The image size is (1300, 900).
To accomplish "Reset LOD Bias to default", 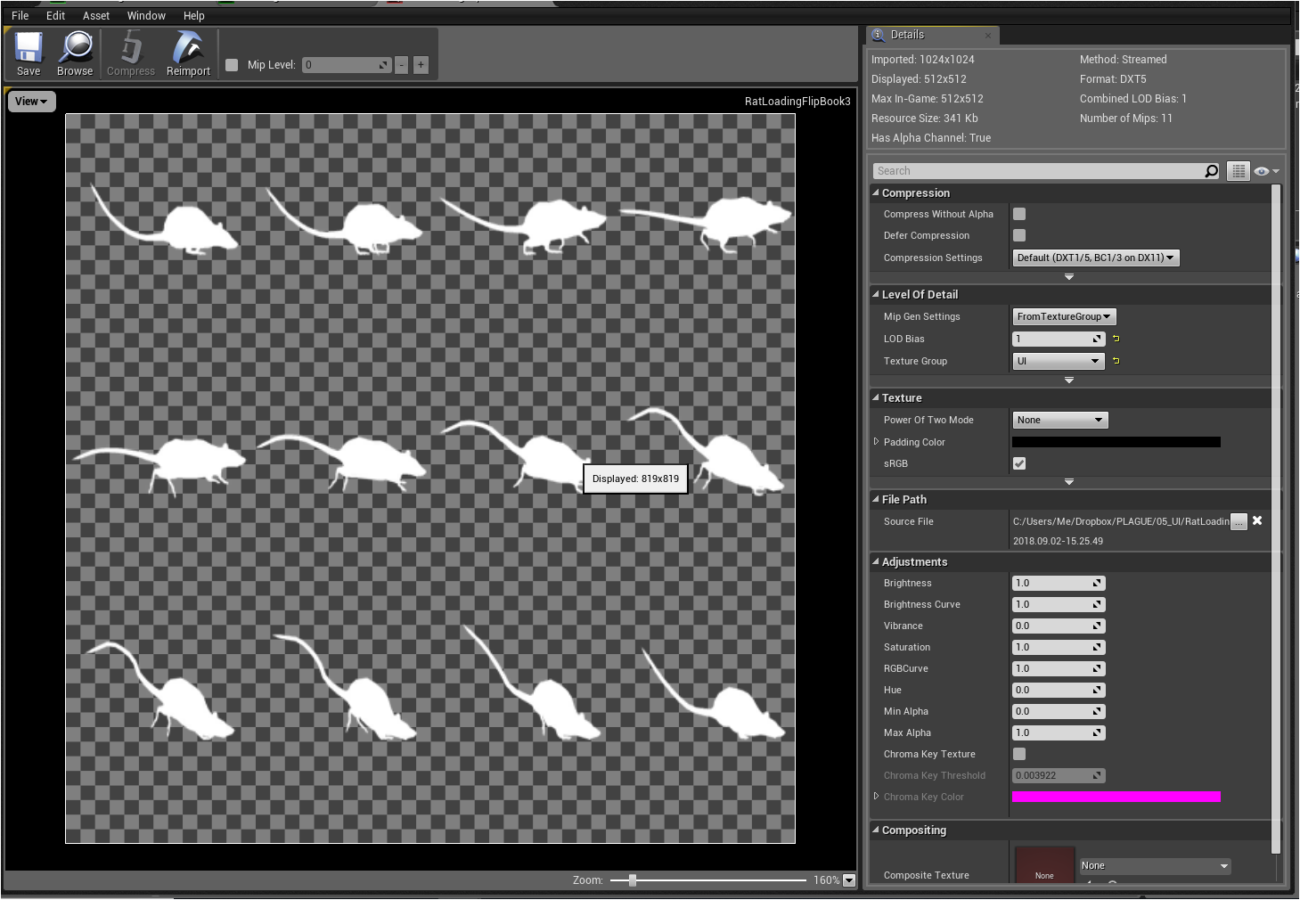I will tap(1116, 339).
